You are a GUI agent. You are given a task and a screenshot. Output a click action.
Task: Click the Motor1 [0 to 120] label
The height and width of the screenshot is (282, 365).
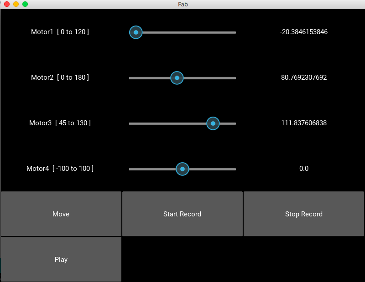(60, 32)
